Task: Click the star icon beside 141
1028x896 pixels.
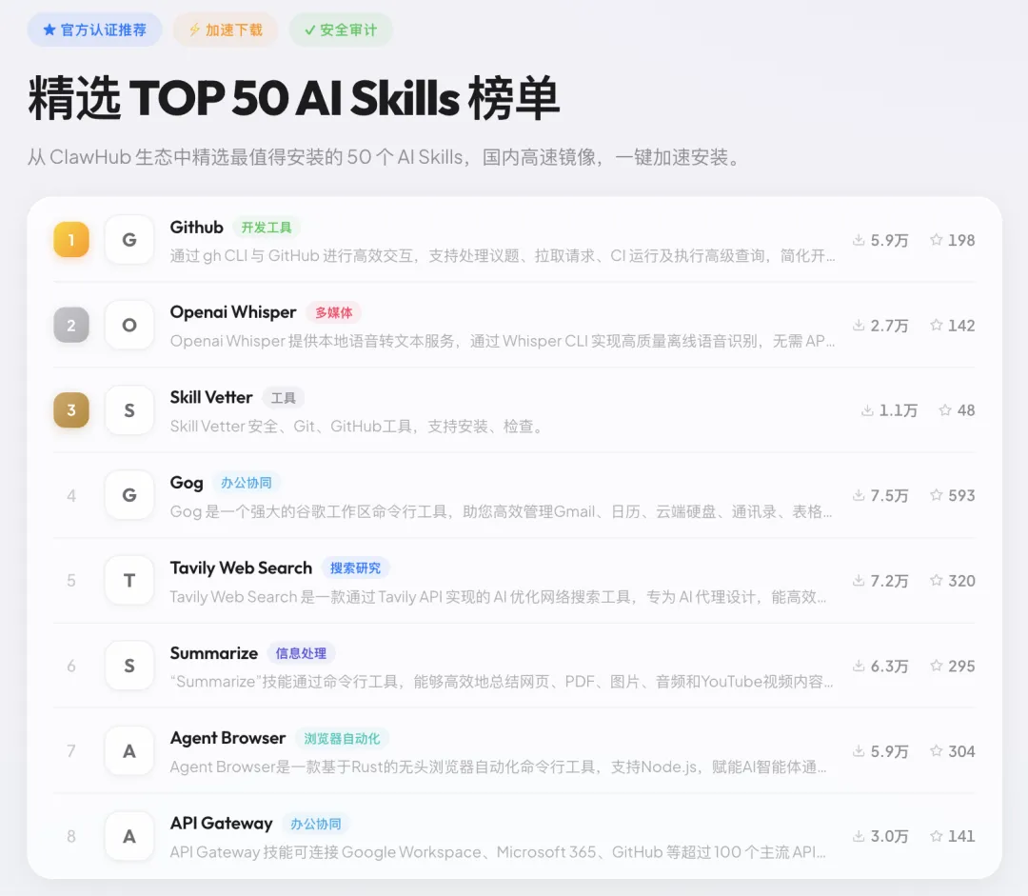Action: point(937,836)
